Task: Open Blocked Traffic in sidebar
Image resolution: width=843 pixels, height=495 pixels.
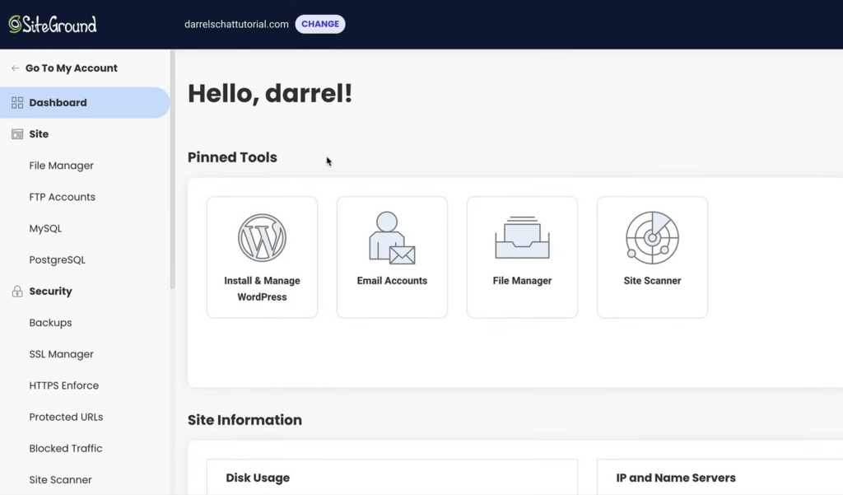Action: click(66, 448)
